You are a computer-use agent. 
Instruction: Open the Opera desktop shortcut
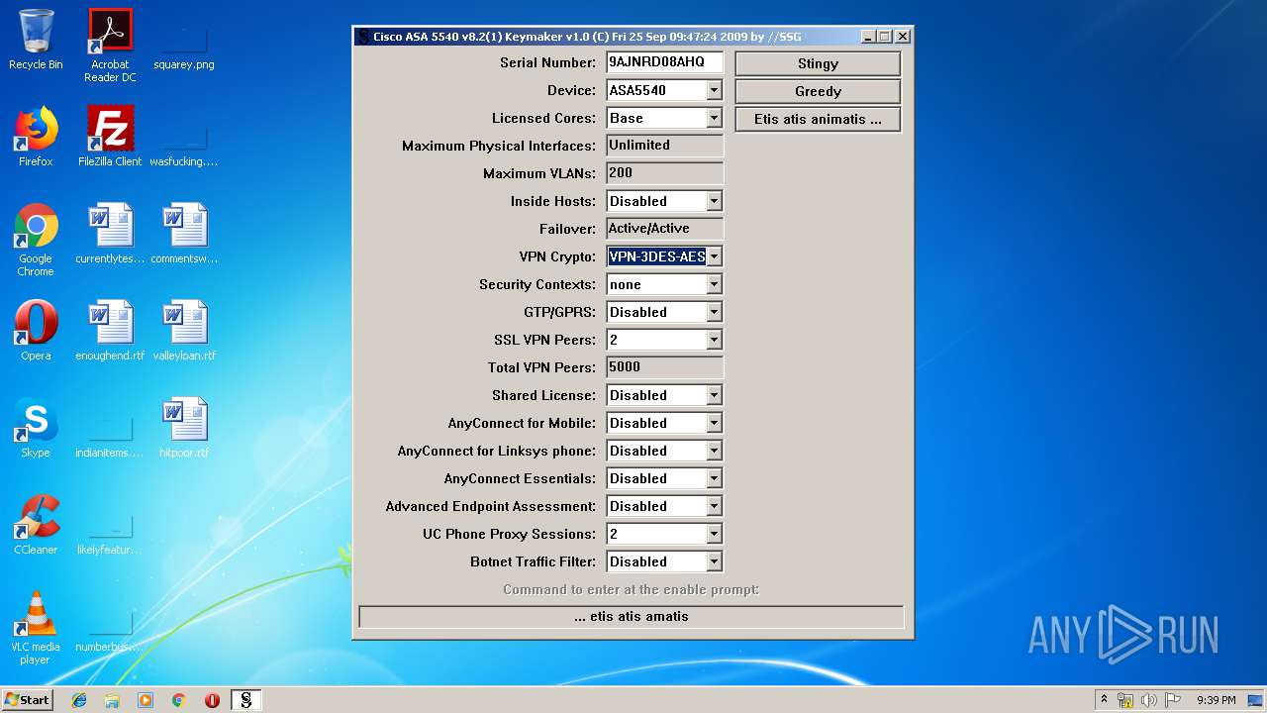(36, 331)
